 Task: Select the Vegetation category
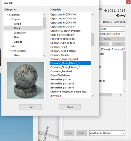click(x=20, y=33)
